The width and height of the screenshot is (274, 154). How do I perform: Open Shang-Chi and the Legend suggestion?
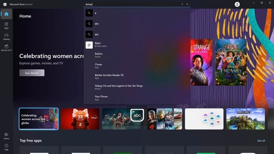(137, 87)
